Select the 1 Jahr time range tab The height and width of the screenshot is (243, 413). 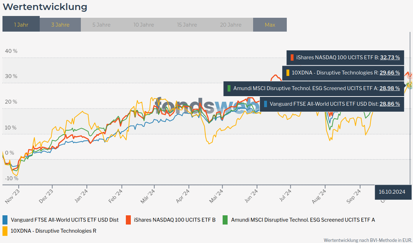(x=21, y=25)
